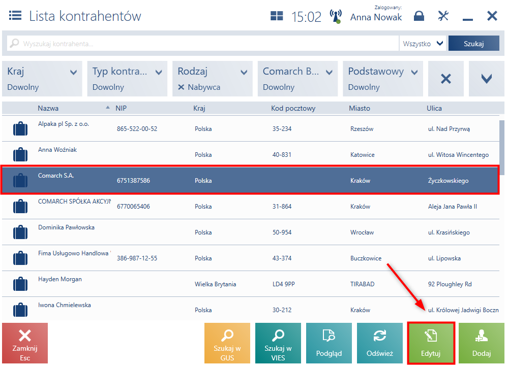Viewport: 507px width, 368px height.
Task: Remove the Nabywca filter value
Action: click(181, 87)
